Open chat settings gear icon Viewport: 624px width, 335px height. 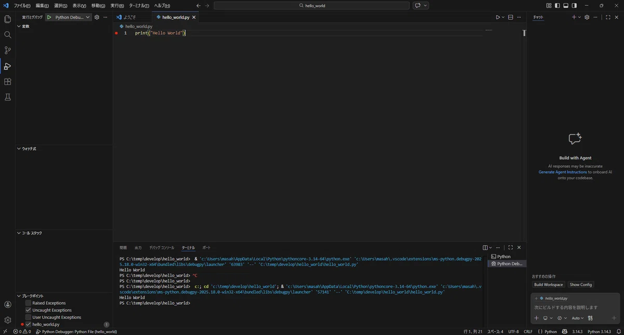tap(587, 17)
